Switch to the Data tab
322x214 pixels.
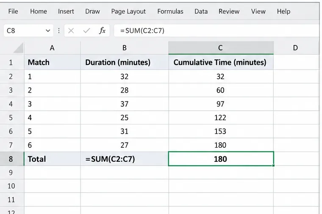[x=201, y=11]
